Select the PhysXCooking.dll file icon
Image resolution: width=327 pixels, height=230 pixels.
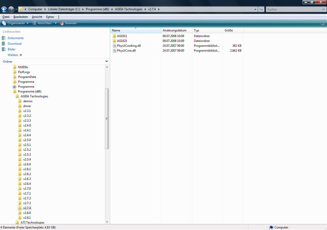click(x=114, y=46)
